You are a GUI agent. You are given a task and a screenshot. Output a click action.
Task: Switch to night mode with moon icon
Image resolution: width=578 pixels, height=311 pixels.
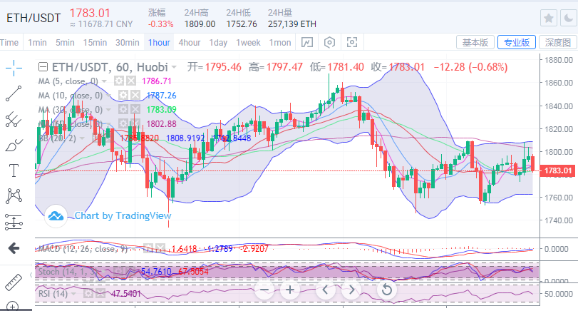tap(569, 18)
